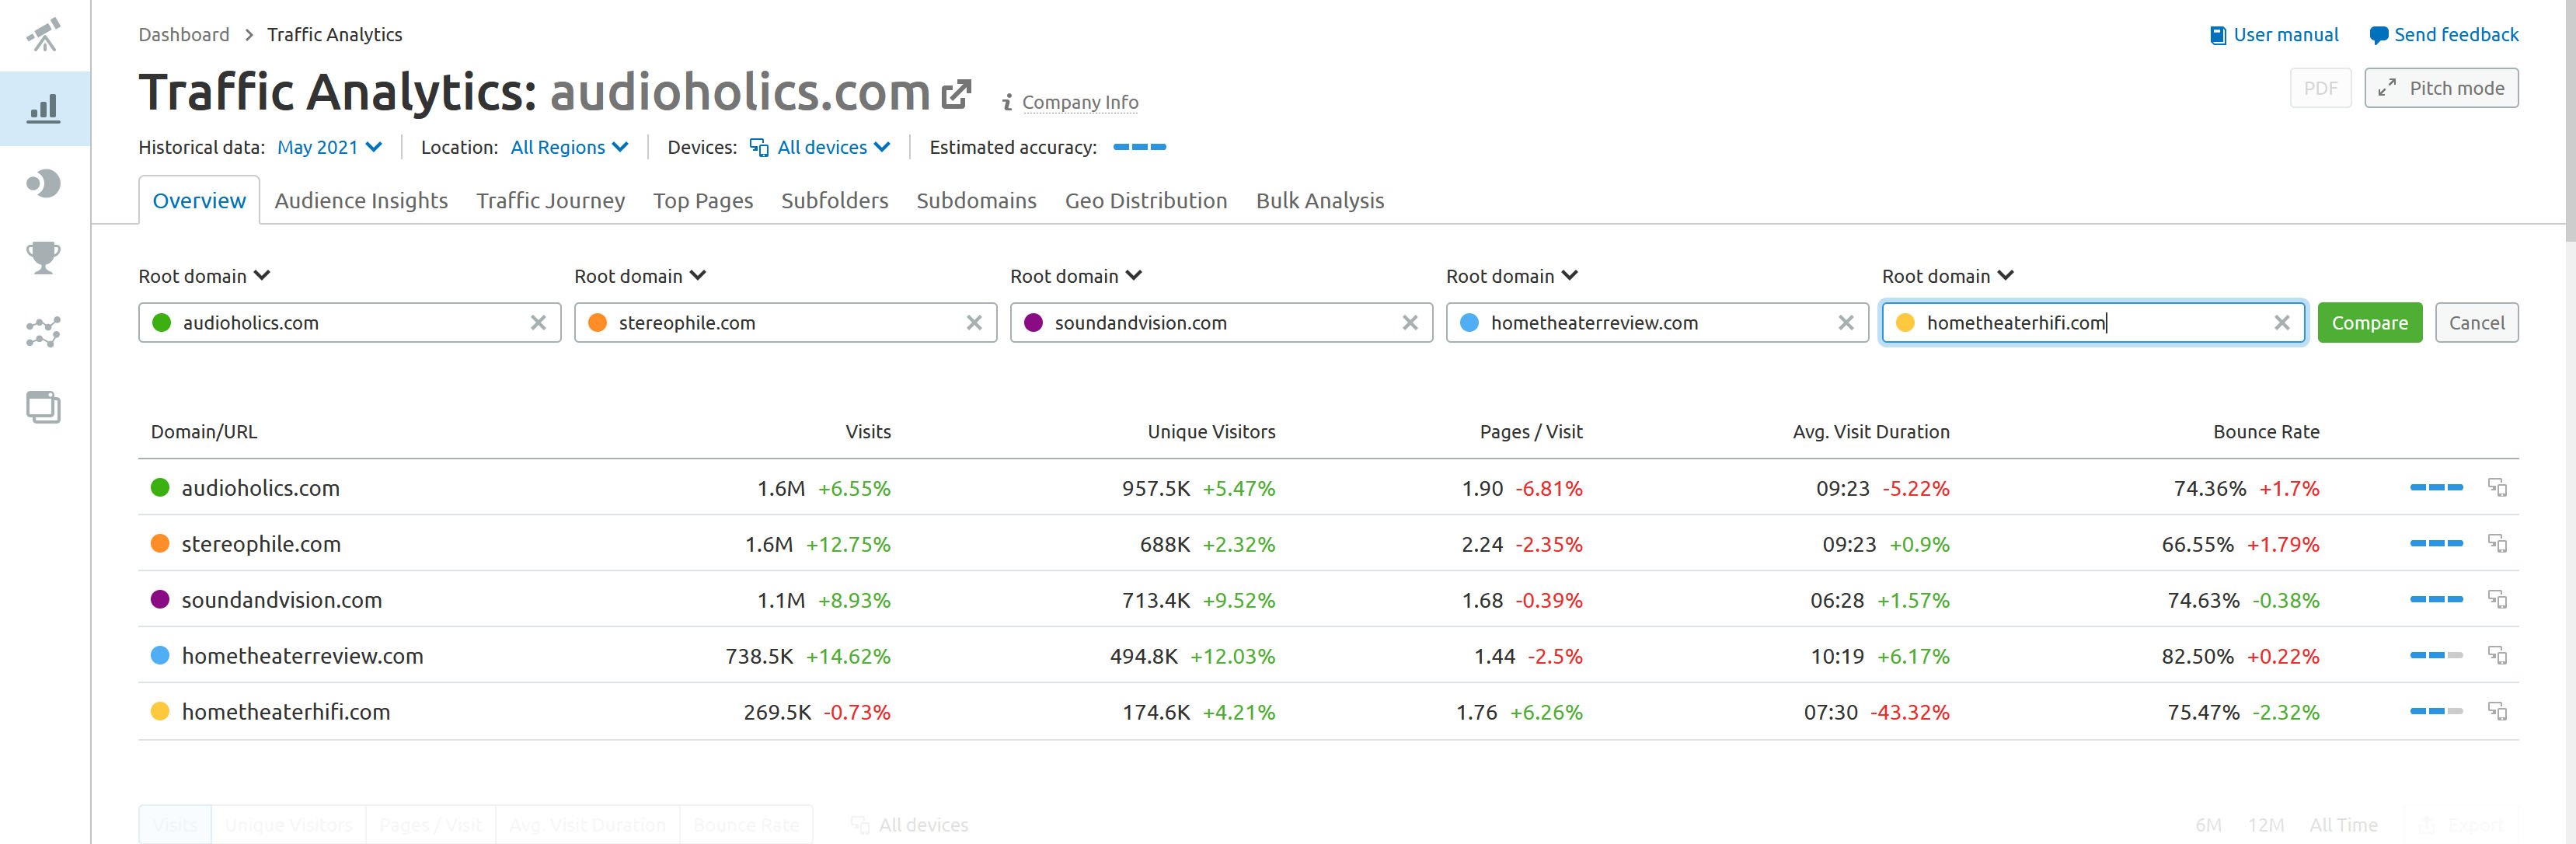Open the All devices filter dropdown
Screen dimensions: 2576x844
tap(820, 147)
